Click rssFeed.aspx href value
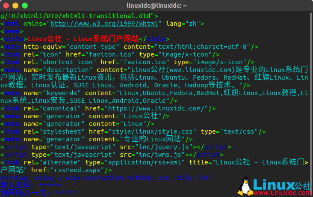Viewport: 313px width, 197px height. (77, 170)
